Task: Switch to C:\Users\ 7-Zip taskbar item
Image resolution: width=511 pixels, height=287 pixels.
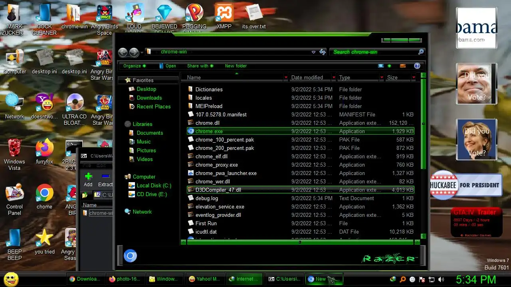Action: (x=285, y=279)
